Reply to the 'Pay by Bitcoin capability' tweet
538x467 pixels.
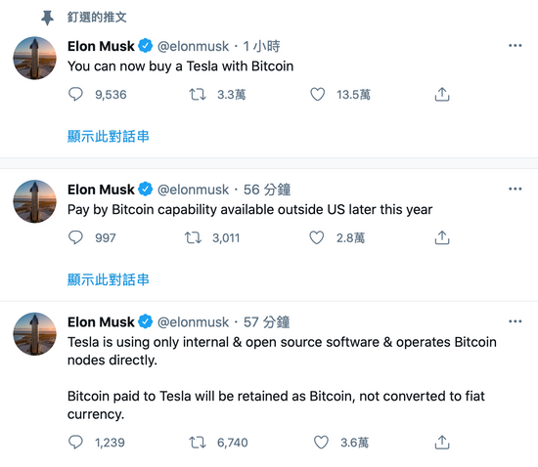75,237
